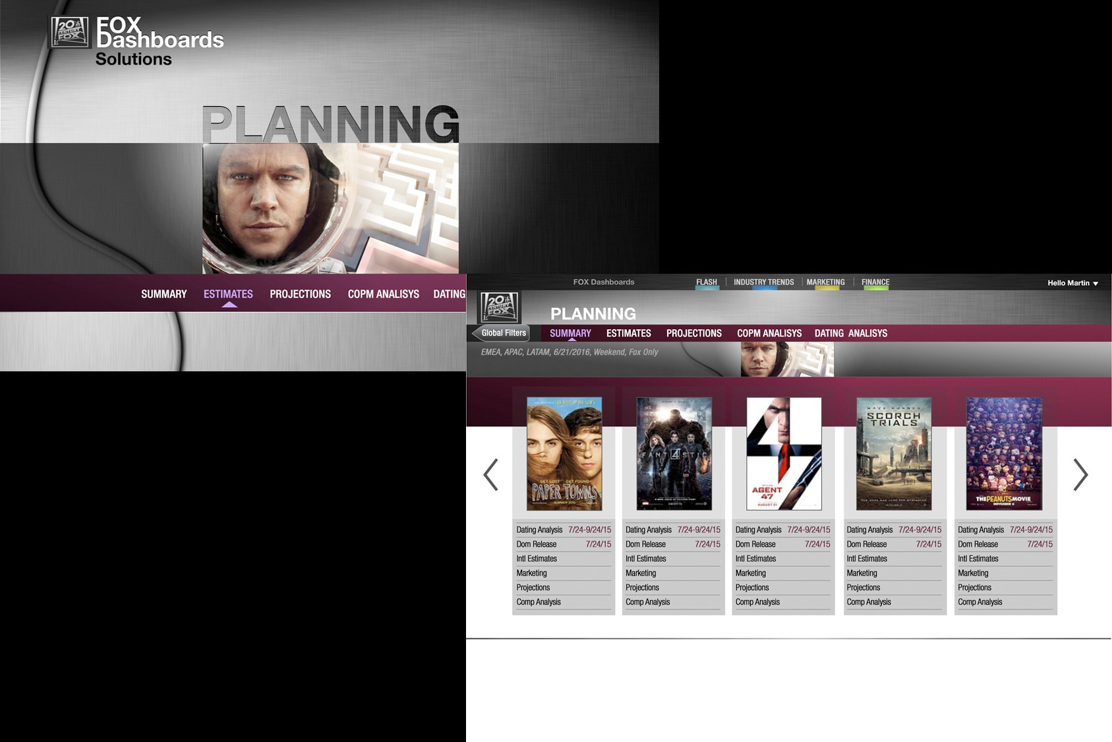Open Projections under Agent 47
The image size is (1112, 742).
pos(783,588)
